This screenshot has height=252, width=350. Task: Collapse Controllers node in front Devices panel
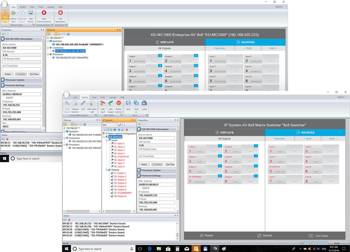[64, 138]
